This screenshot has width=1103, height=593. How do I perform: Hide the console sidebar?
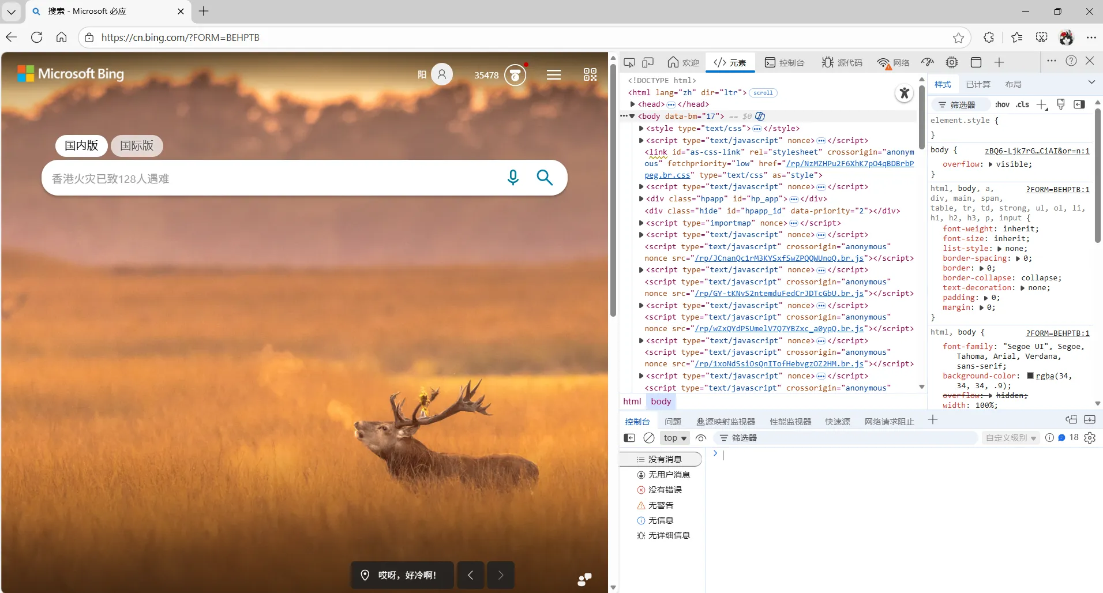click(629, 438)
